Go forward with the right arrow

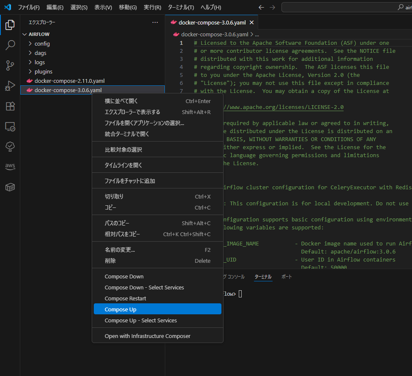(273, 7)
